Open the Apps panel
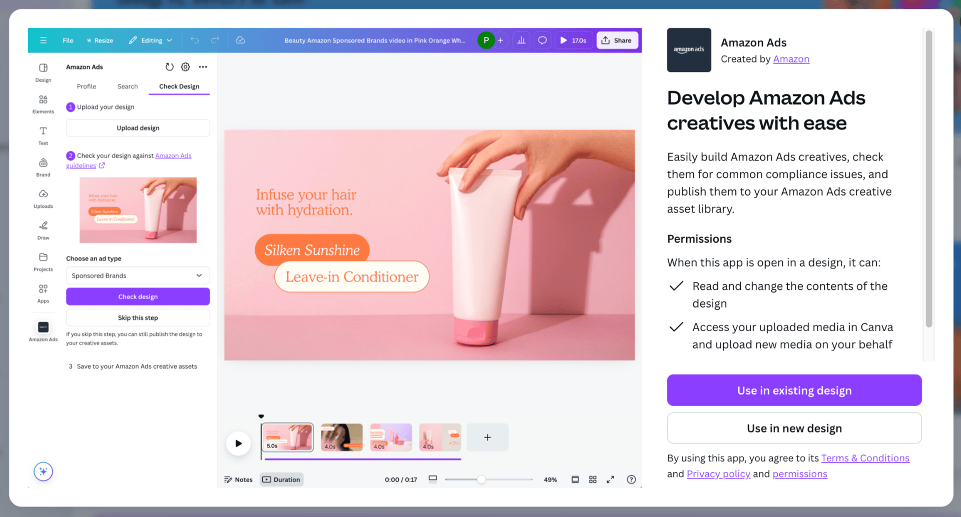This screenshot has height=517, width=961. (x=44, y=293)
